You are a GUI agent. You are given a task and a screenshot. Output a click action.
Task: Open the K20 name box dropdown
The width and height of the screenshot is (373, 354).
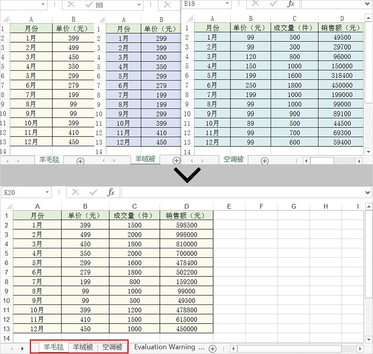point(47,192)
